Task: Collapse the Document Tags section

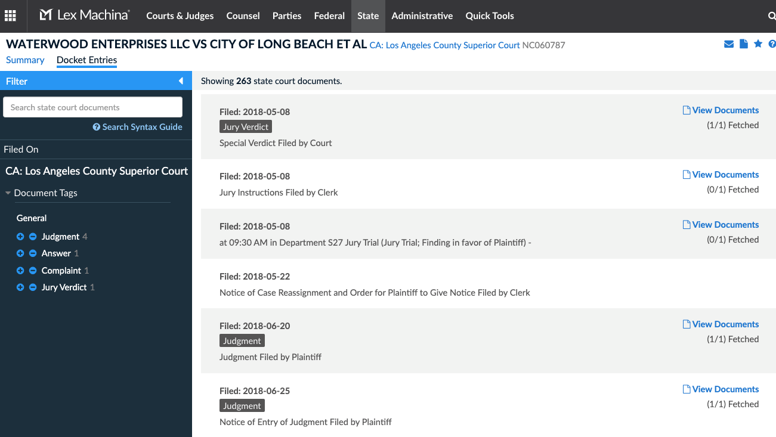Action: click(8, 193)
